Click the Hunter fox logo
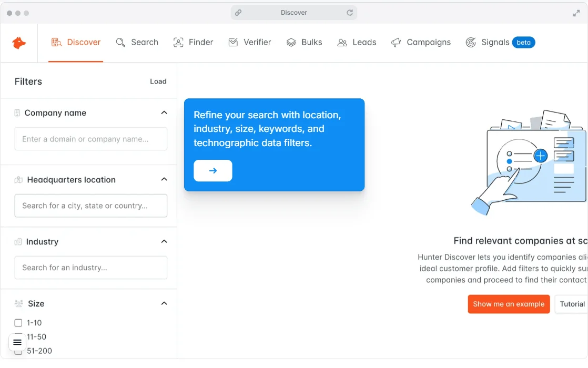 click(x=19, y=43)
